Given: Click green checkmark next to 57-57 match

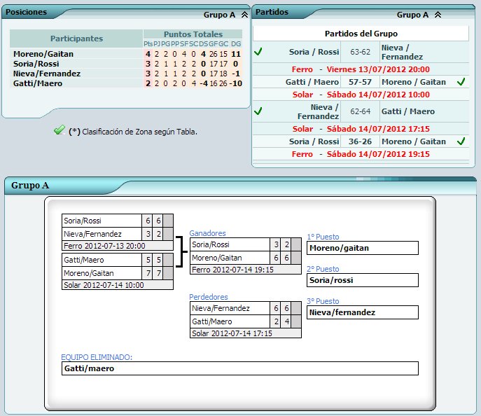Looking at the screenshot, I should pyautogui.click(x=460, y=82).
